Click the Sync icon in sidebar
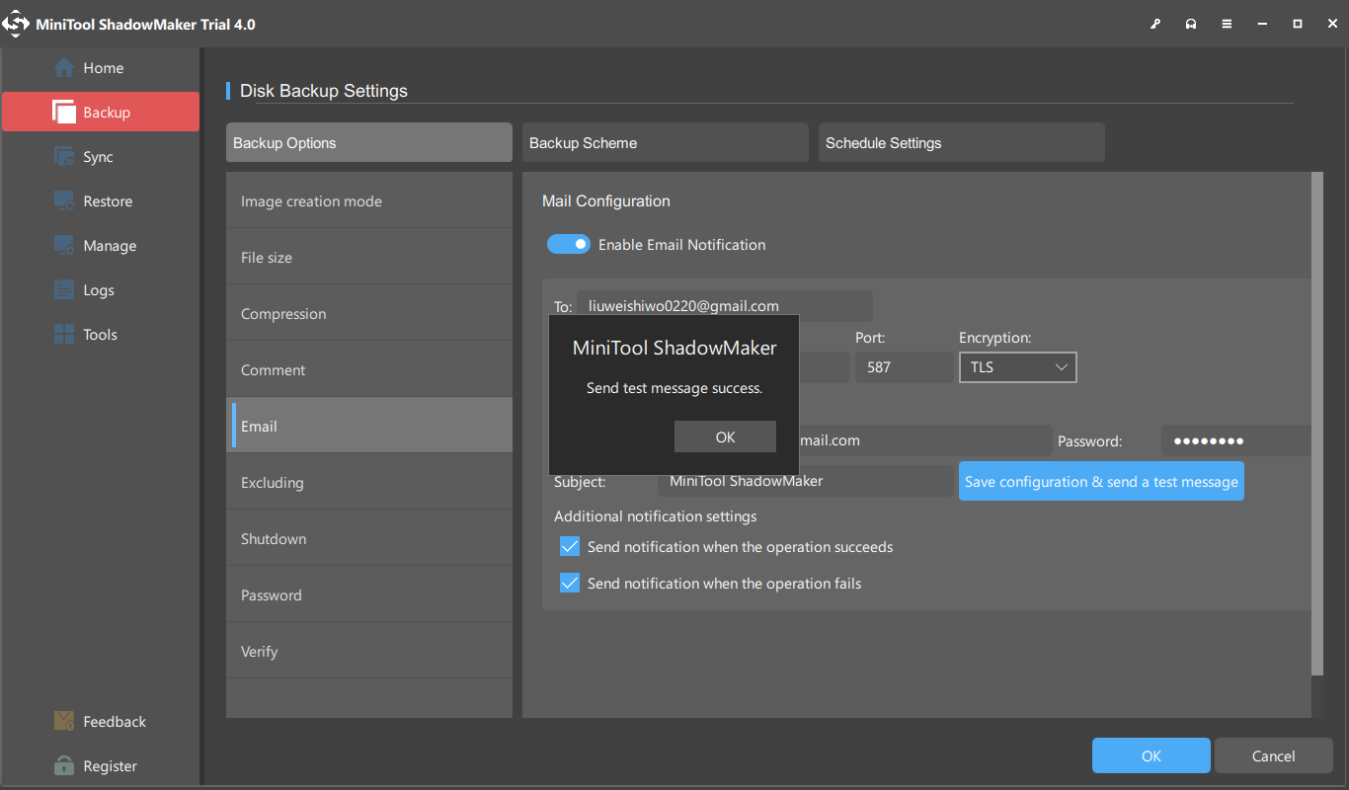This screenshot has height=790, width=1349. click(x=64, y=157)
